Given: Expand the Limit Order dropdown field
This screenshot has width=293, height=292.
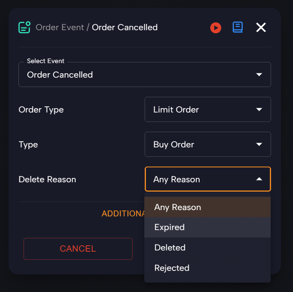Looking at the screenshot, I should coord(208,109).
